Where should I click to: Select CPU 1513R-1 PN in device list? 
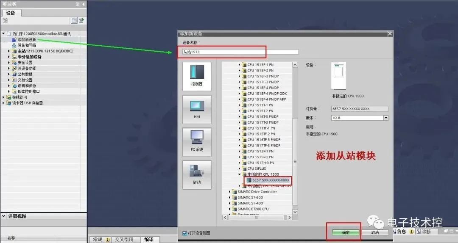260,152
